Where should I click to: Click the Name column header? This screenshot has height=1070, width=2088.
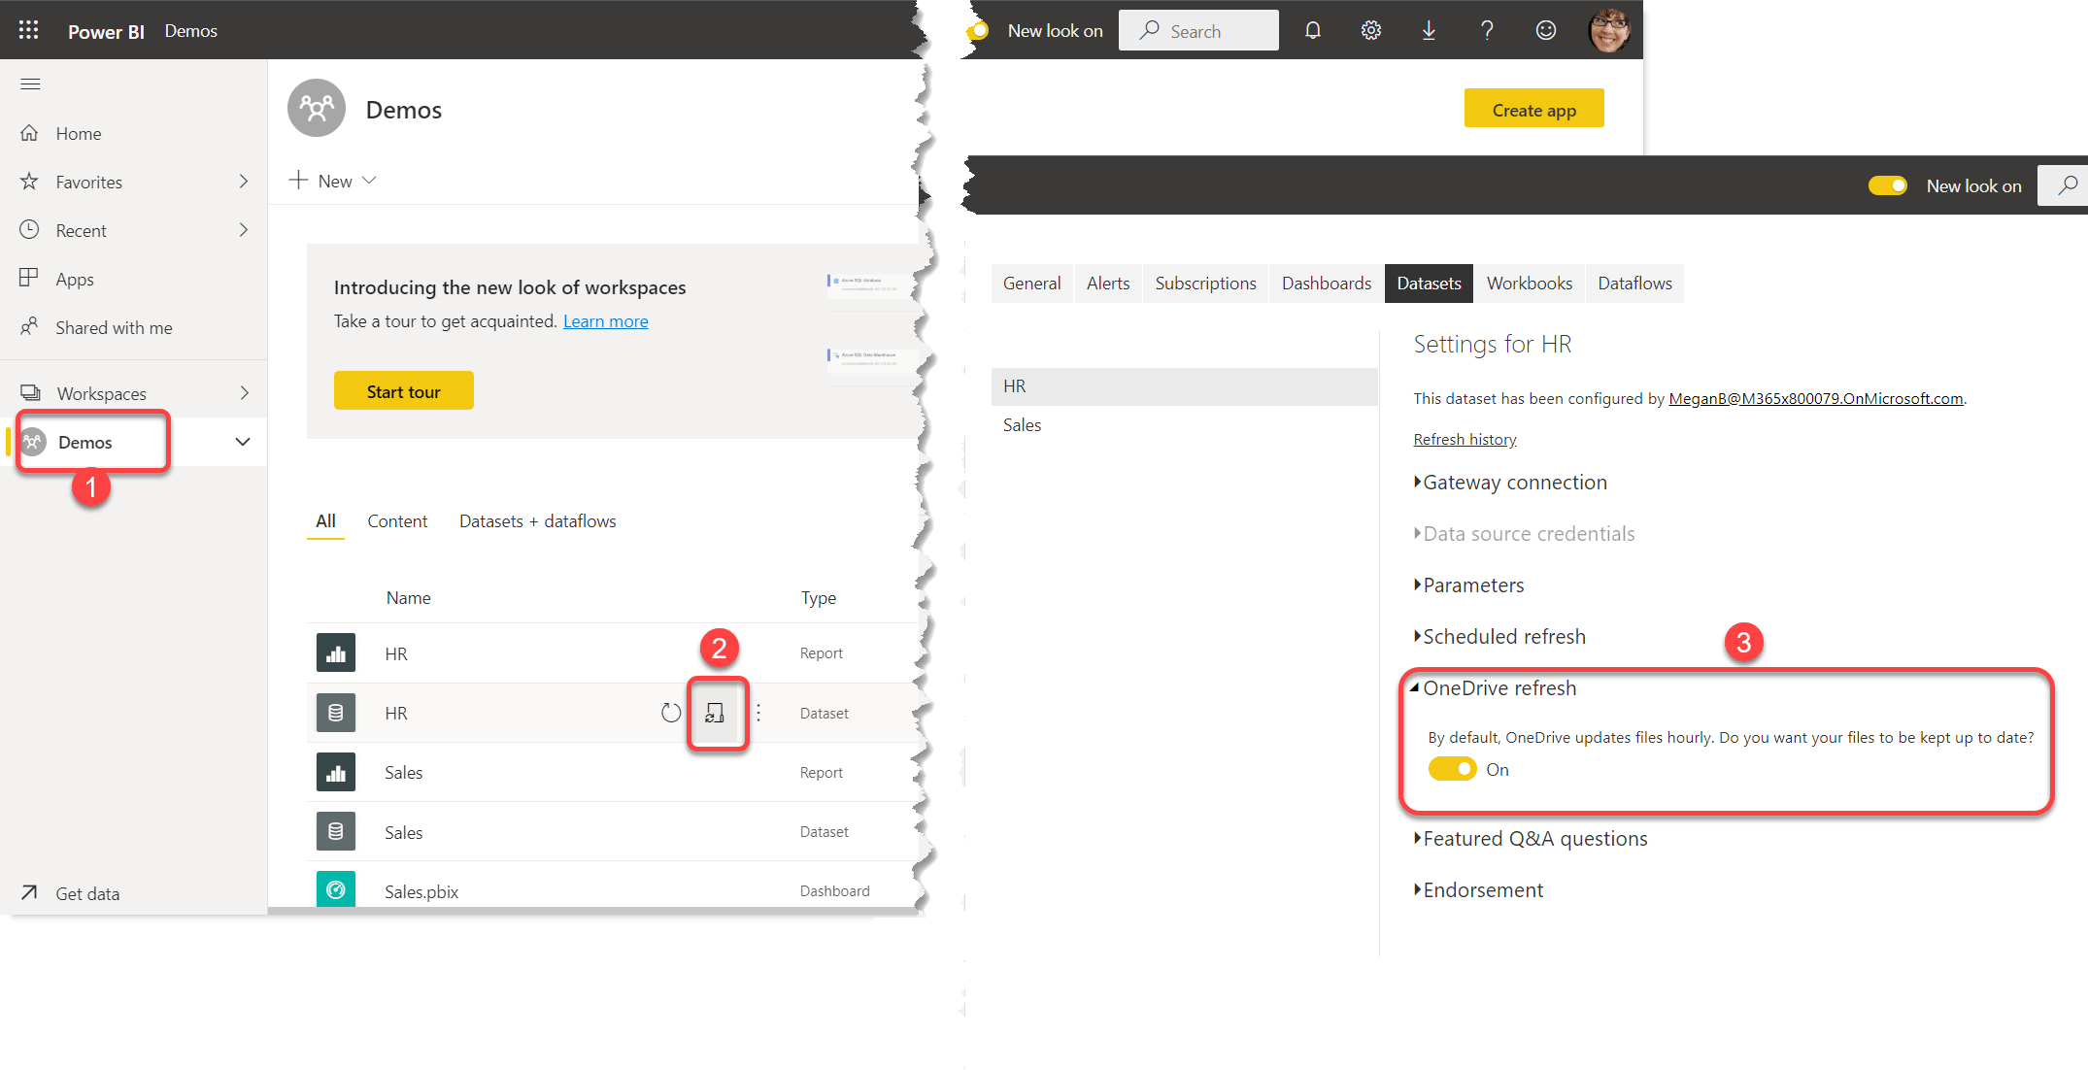[408, 598]
